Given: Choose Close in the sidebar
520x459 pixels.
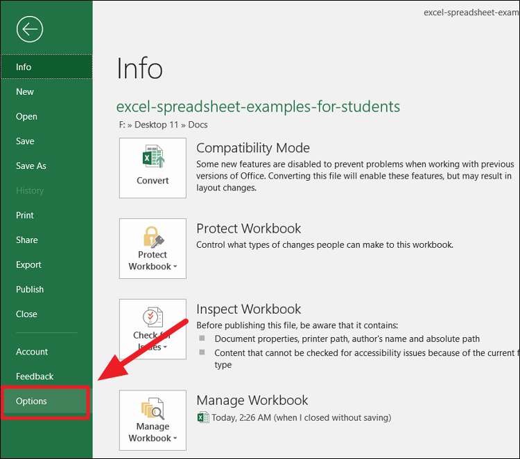Looking at the screenshot, I should click(46, 314).
